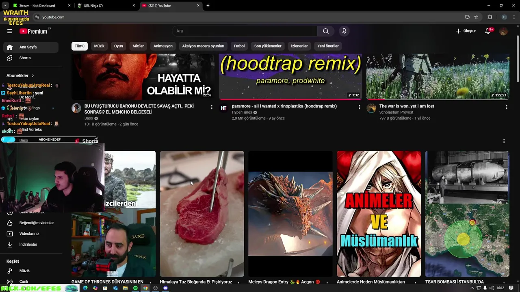Open the El Mencho belgeseli video title
Image resolution: width=520 pixels, height=292 pixels.
pyautogui.click(x=139, y=109)
